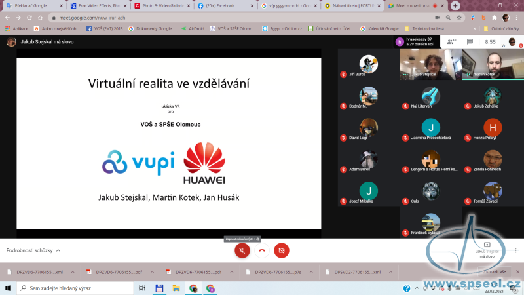Screen dimensions: 524x295
Task: Click the Jasmína Přecechtělová avatar tile
Action: pos(431,127)
